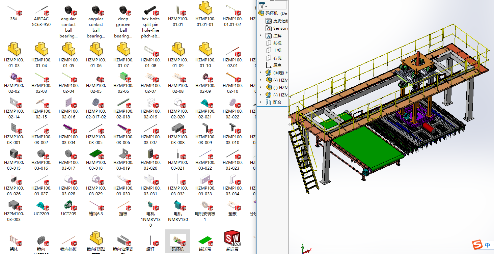This screenshot has height=254, width=494.
Task: Select the 码坯机 root assembly node
Action: point(273,13)
